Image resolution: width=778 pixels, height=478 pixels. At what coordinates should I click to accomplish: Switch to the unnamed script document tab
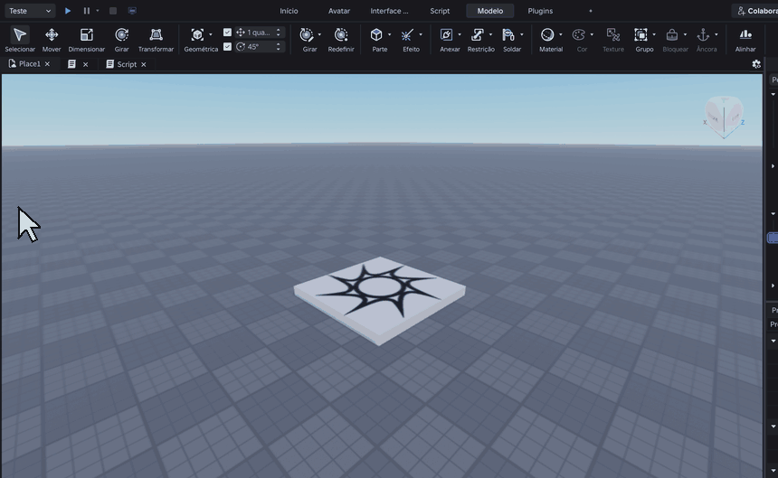(72, 64)
